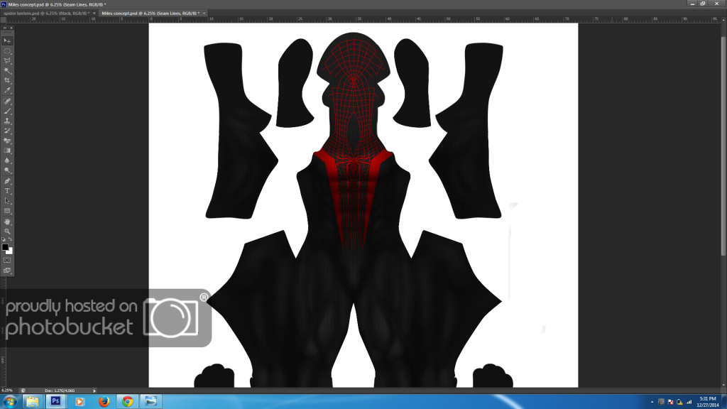Screen dimensions: 727x409
Task: Show hidden system tray icons
Action: 652,402
